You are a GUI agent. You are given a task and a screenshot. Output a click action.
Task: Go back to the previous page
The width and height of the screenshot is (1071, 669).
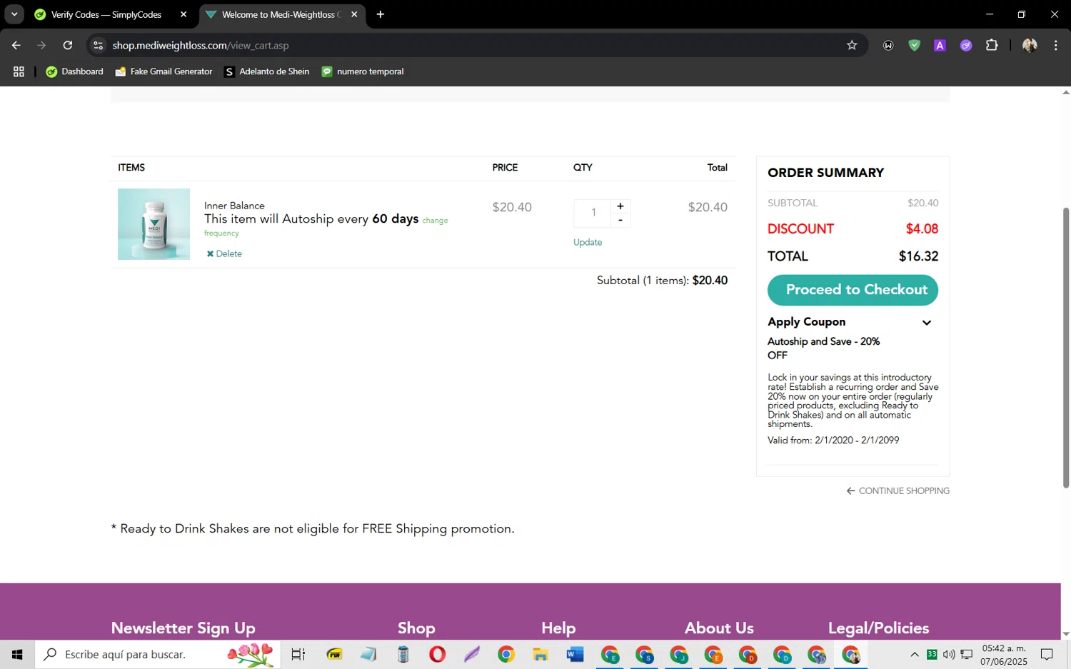coord(16,45)
